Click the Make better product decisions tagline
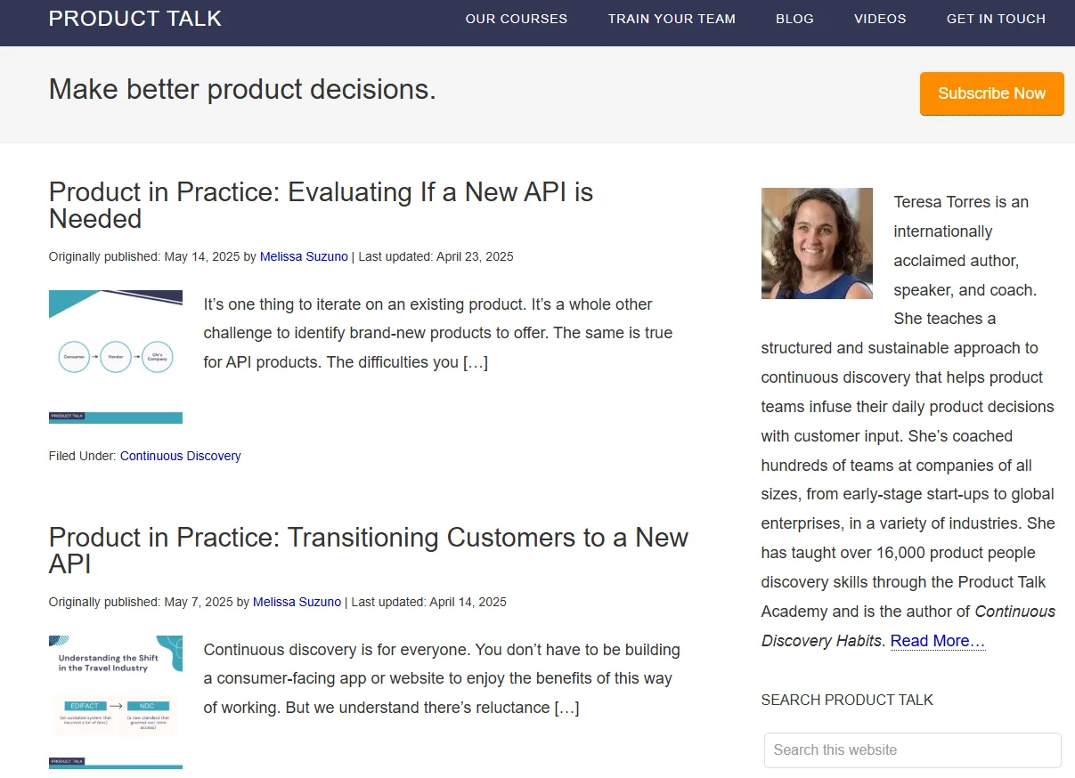This screenshot has height=778, width=1075. [x=242, y=89]
